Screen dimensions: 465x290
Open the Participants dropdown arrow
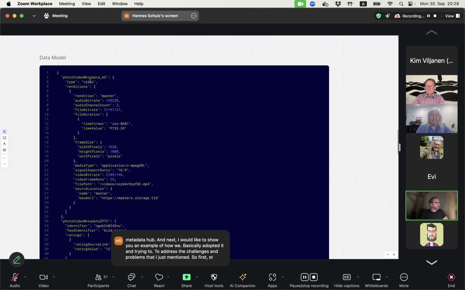click(113, 276)
